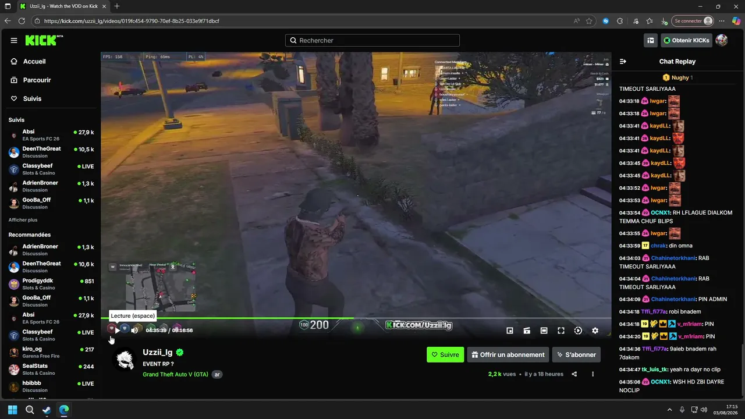The width and height of the screenshot is (745, 419).
Task: Open followed channel Absi under Suivis
Action: [x=51, y=135]
